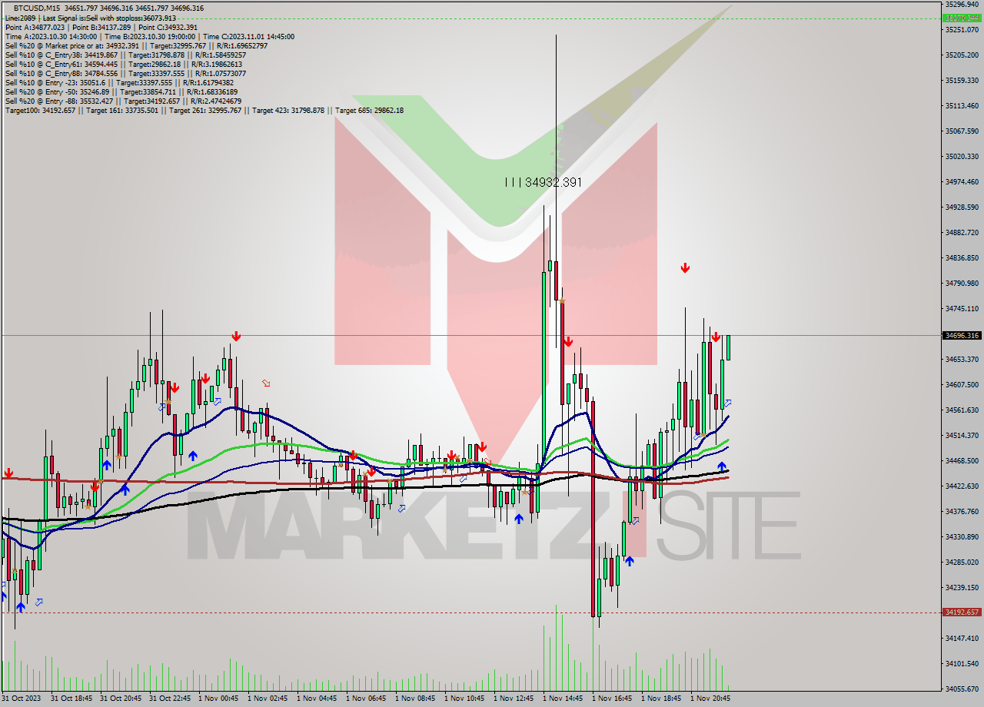Click the Time A:2023.10.30 14:30:00 line

(x=150, y=36)
